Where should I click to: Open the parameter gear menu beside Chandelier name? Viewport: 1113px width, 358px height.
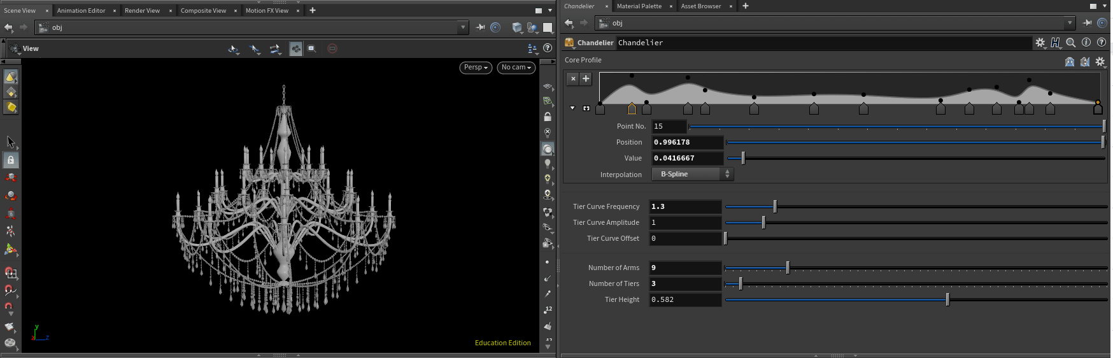tap(1040, 43)
